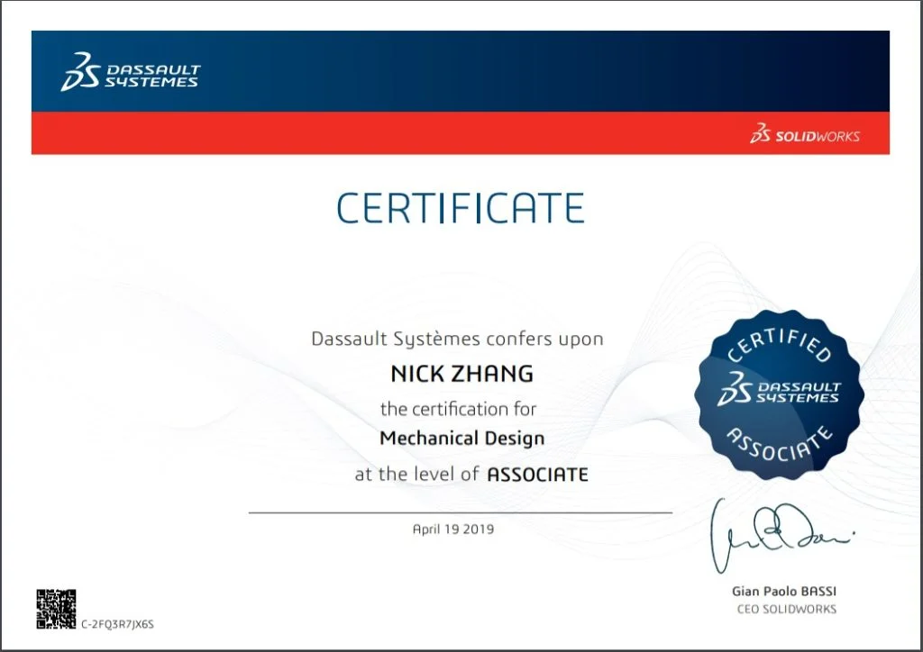Click the QR code in the bottom corner
Screen dimensions: 923x652
point(56,609)
